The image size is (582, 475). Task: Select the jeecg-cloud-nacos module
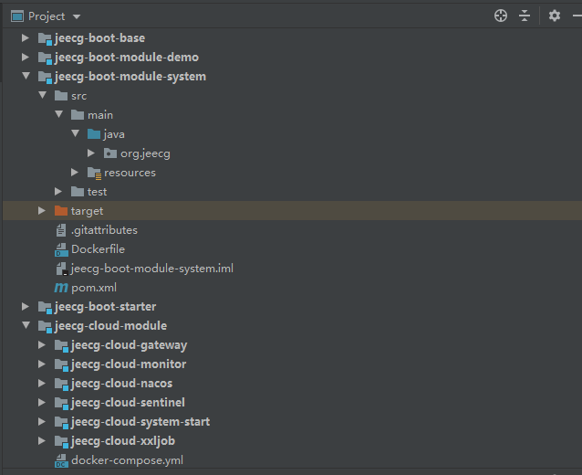pos(121,384)
